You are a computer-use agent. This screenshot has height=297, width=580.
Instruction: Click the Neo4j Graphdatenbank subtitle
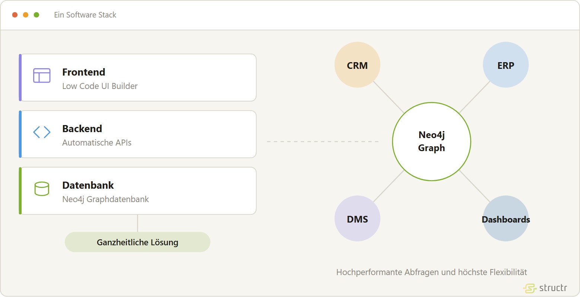[x=106, y=199]
